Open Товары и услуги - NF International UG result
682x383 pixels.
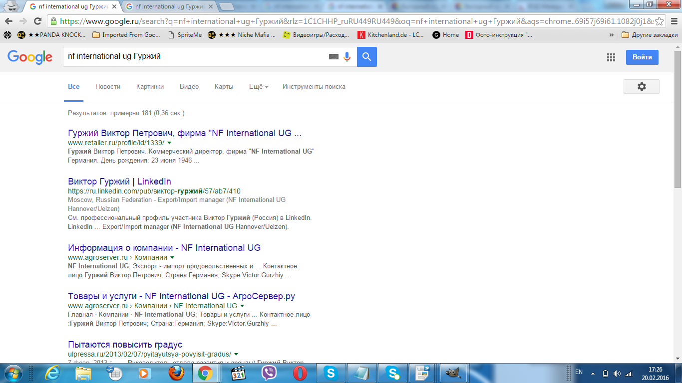click(x=181, y=296)
